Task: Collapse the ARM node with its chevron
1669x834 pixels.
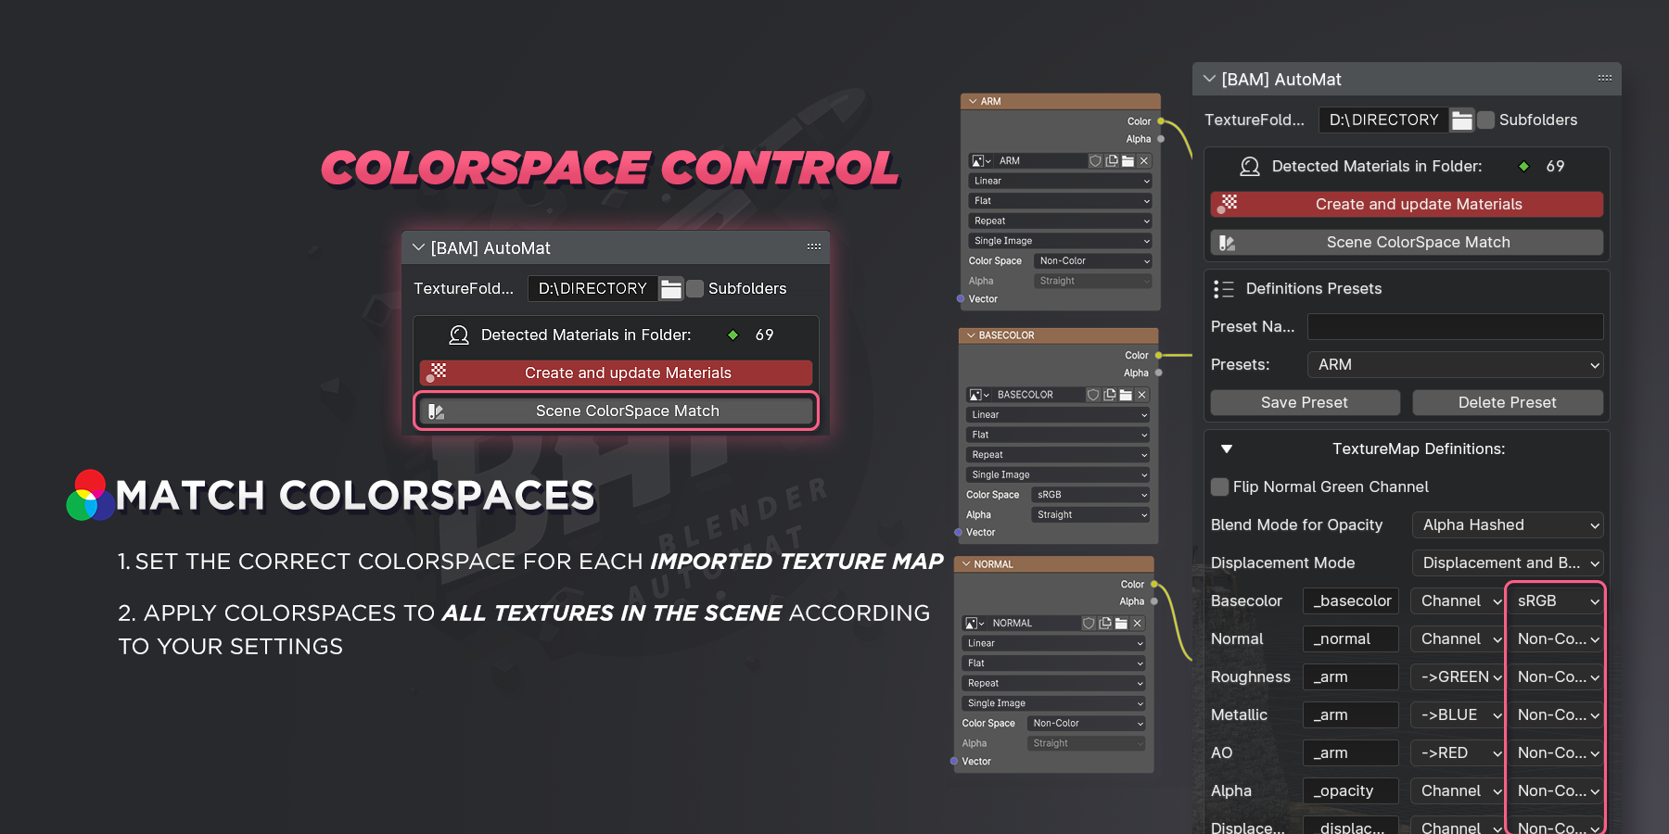Action: [973, 102]
